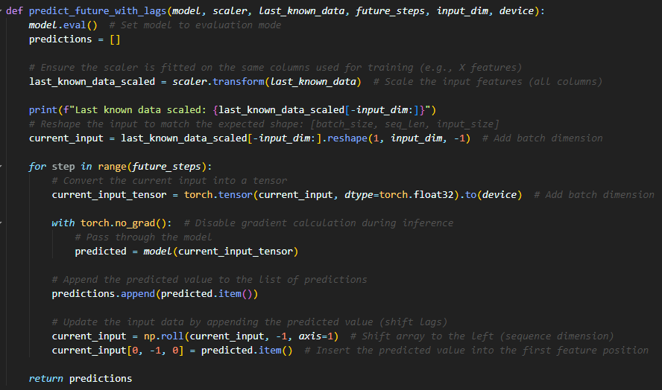This screenshot has width=662, height=390.
Task: Click the 'with torch.no_grad():' statement
Action: 112,223
